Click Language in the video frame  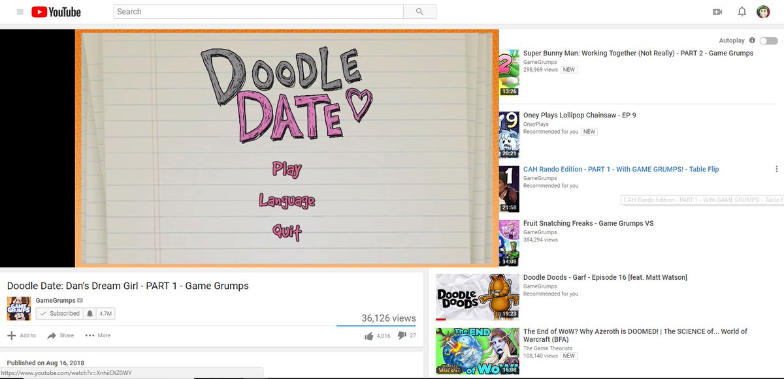click(287, 201)
